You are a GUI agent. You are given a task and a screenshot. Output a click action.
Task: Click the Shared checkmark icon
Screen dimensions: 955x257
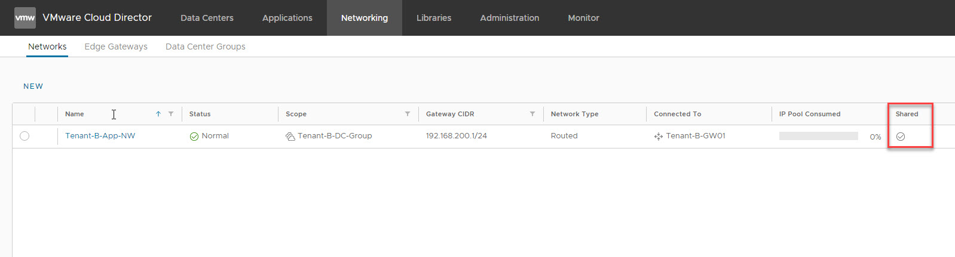click(901, 137)
